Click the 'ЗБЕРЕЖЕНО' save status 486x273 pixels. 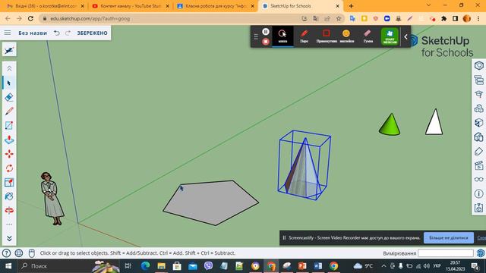coord(92,33)
